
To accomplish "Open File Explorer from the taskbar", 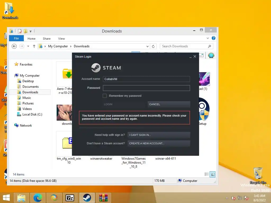I will click(x=21, y=198).
